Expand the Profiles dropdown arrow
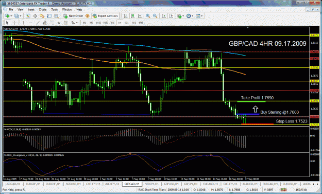 tap(21, 16)
